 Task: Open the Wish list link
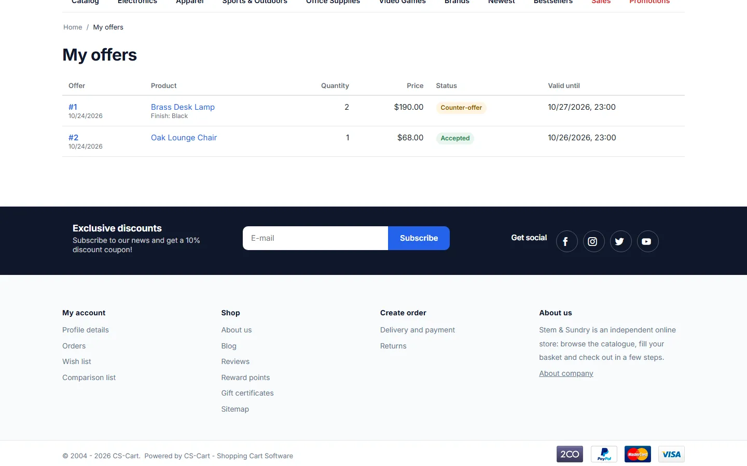pos(77,361)
